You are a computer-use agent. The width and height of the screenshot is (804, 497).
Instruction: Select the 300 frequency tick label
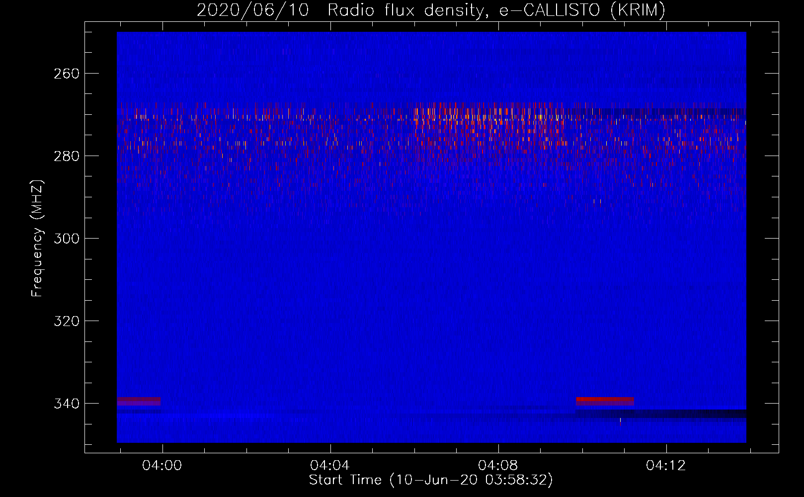(67, 239)
